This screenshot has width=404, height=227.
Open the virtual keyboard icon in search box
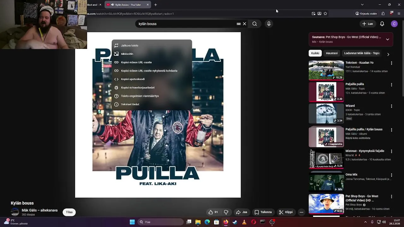[239, 24]
